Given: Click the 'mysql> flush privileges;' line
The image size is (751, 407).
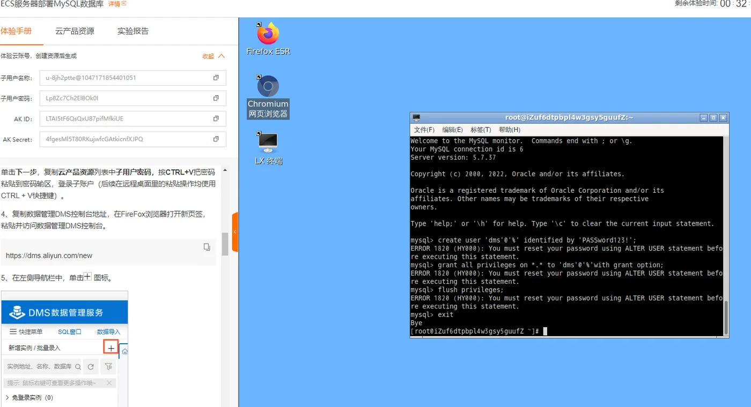Looking at the screenshot, I should pyautogui.click(x=457, y=290).
